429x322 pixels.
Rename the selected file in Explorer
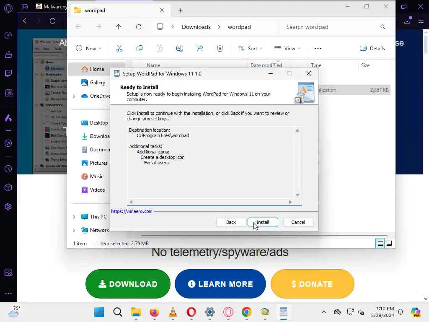click(180, 49)
